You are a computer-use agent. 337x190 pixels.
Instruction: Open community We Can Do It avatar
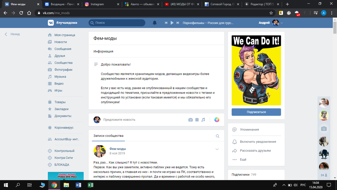pos(256,70)
